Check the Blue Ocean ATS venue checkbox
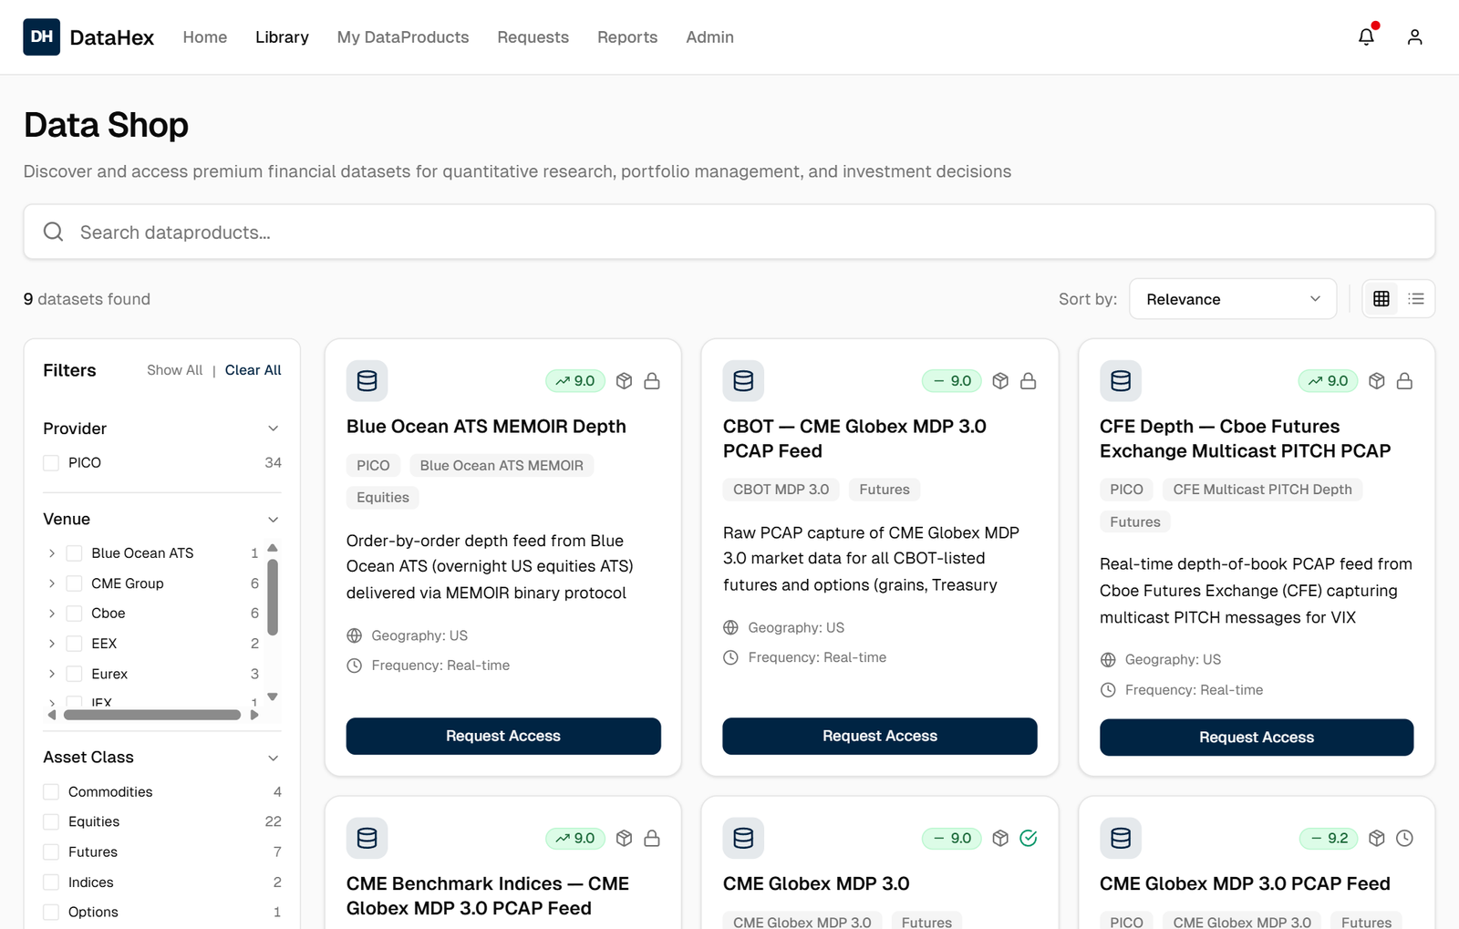Screen dimensions: 1459x929 coord(75,553)
